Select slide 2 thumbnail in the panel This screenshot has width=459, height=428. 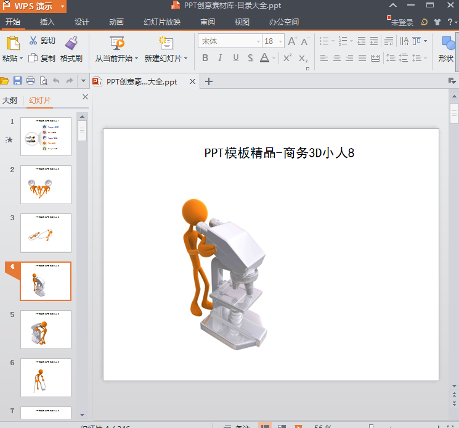click(x=46, y=184)
